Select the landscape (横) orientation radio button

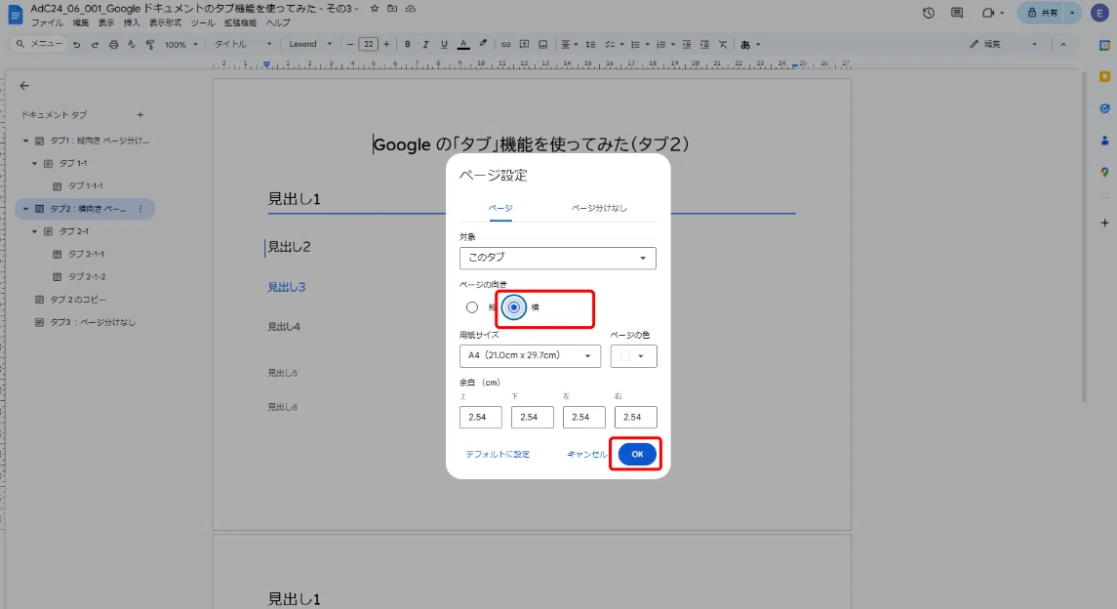click(x=513, y=307)
